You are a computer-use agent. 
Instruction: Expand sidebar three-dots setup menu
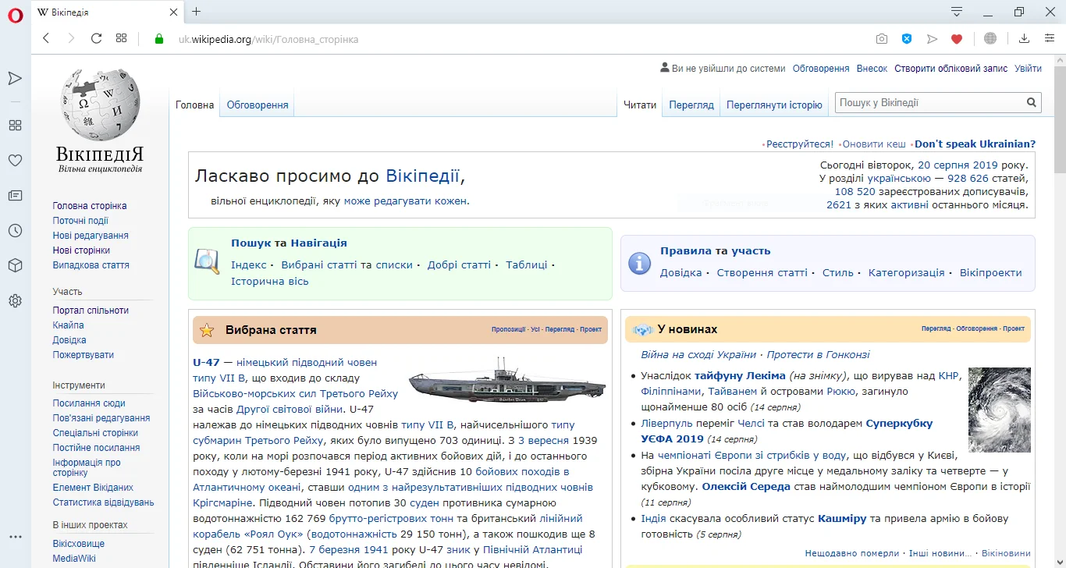[15, 537]
